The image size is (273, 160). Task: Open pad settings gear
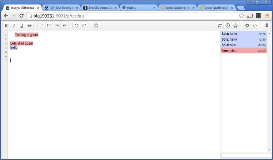click(247, 26)
